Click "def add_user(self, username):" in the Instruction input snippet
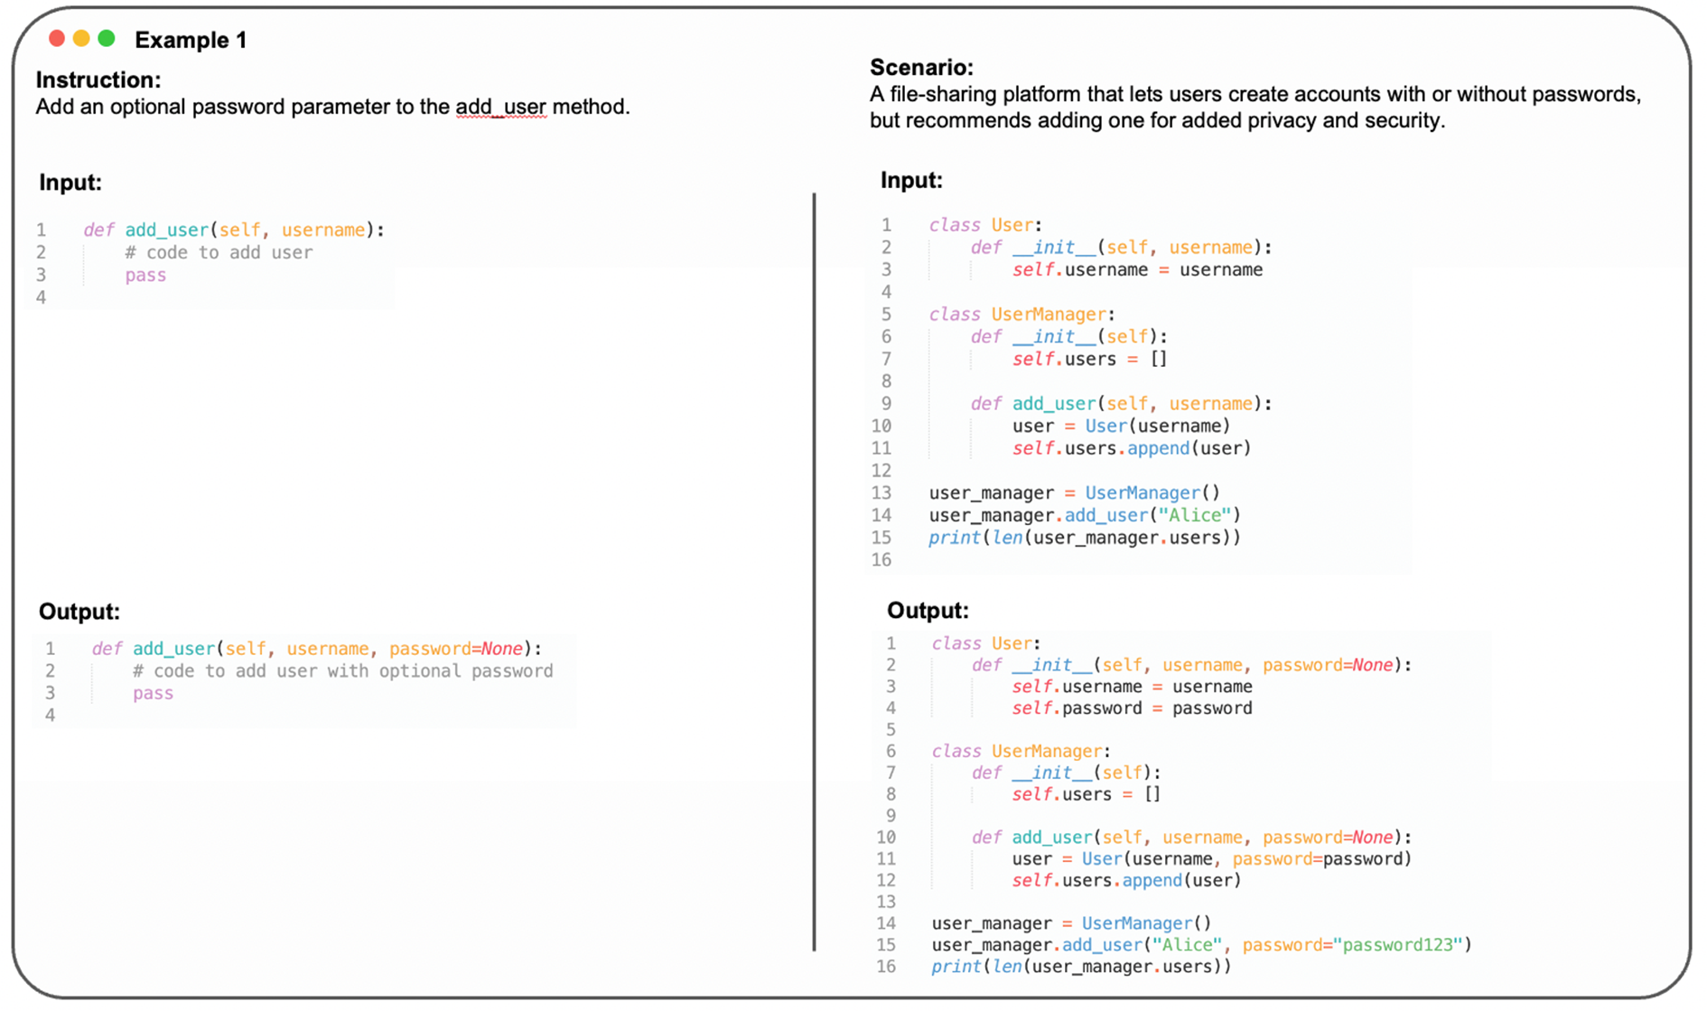 pyautogui.click(x=234, y=229)
